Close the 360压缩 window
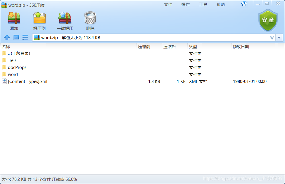 click(278, 4)
